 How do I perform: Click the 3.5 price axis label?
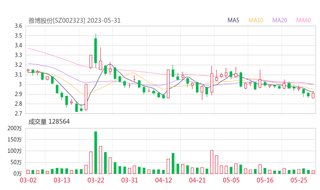click(x=18, y=36)
